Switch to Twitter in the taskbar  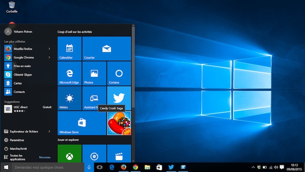pyautogui.click(x=171, y=167)
